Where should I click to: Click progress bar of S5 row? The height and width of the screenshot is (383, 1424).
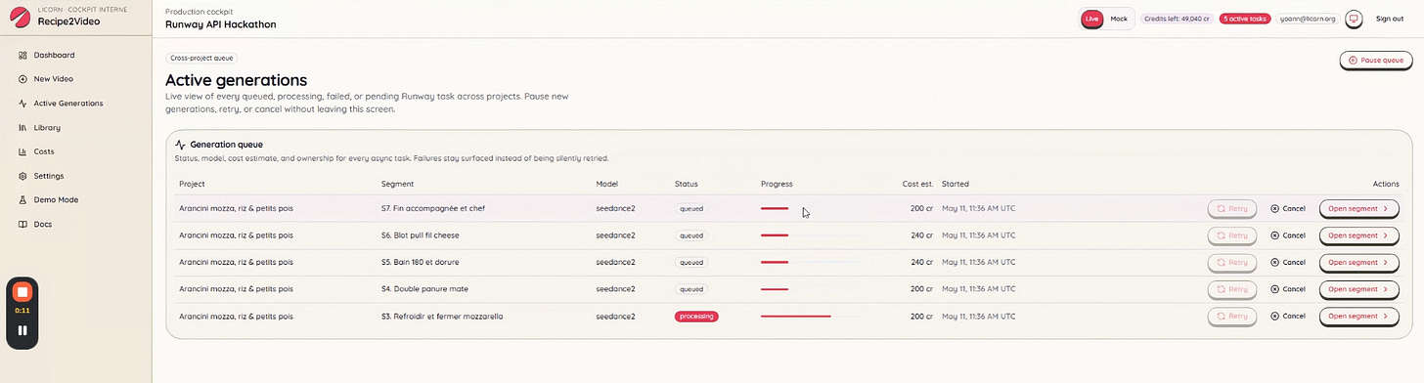point(812,262)
